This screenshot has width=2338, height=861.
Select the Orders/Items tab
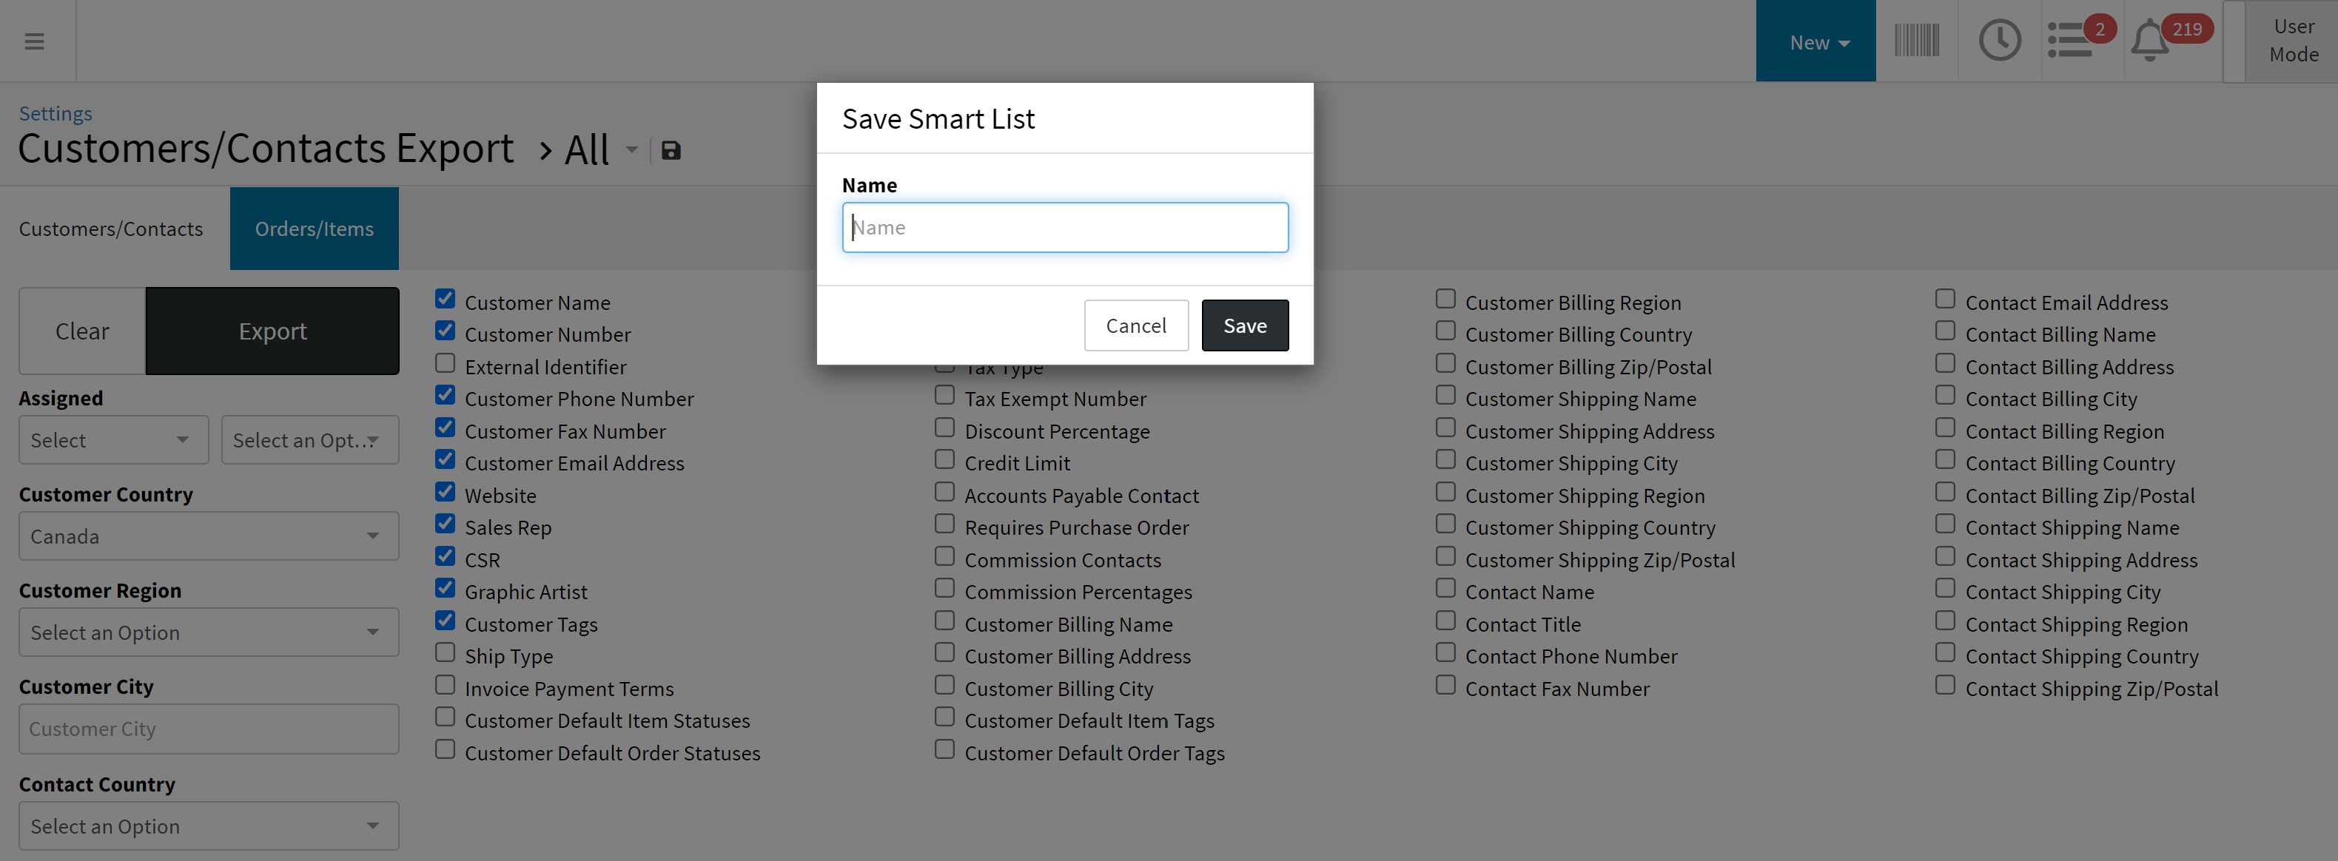tap(314, 229)
